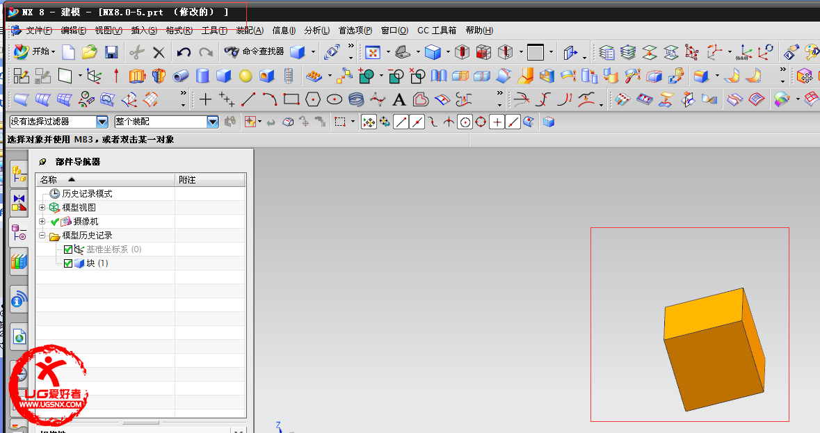
Task: Save the part with the floppy disk icon
Action: click(x=111, y=51)
